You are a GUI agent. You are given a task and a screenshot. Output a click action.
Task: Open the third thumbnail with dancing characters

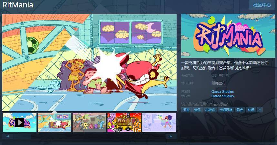click(89, 122)
